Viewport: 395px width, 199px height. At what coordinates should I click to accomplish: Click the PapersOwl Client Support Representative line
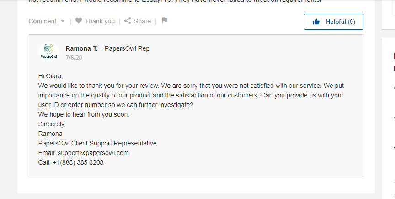point(97,143)
